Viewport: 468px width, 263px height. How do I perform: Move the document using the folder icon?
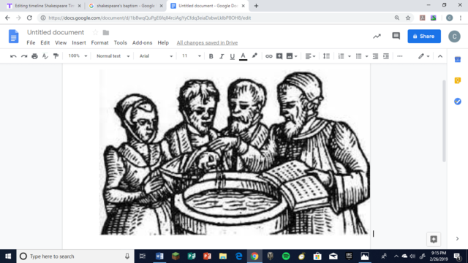[x=106, y=32]
